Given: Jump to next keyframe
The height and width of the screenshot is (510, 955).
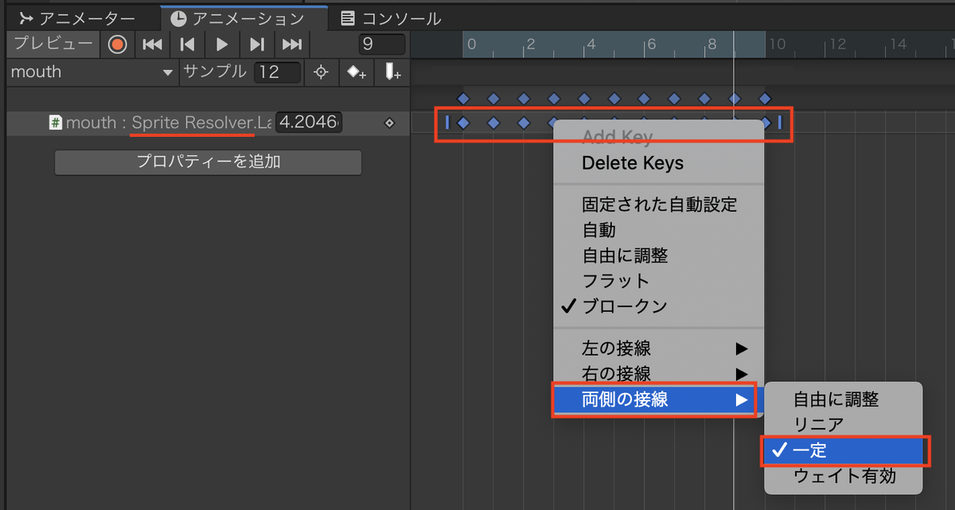Looking at the screenshot, I should coord(257,45).
